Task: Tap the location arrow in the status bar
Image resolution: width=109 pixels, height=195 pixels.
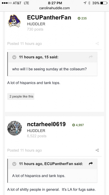Action: [x=85, y=3]
